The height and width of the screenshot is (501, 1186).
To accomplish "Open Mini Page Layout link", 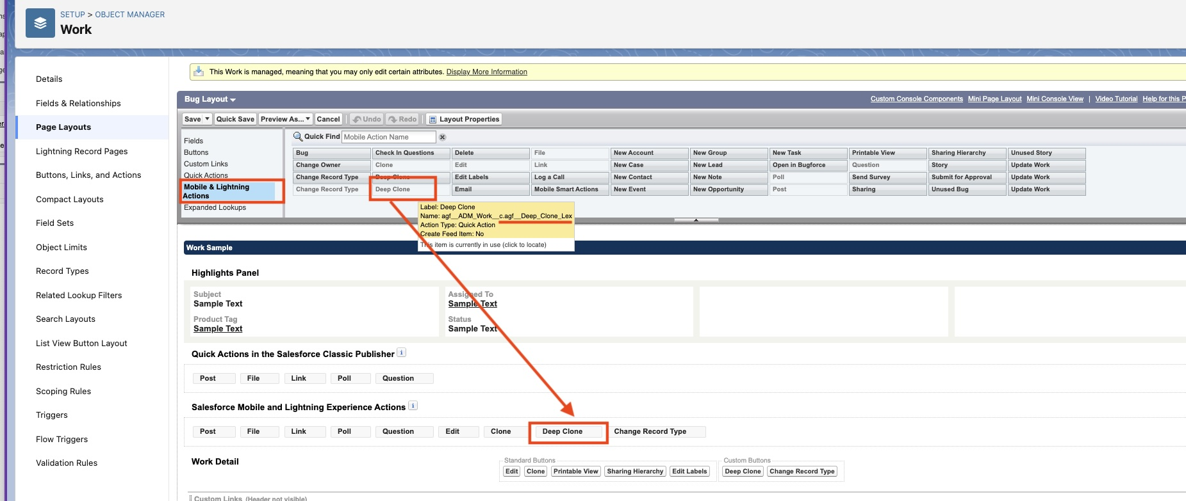I will [995, 99].
